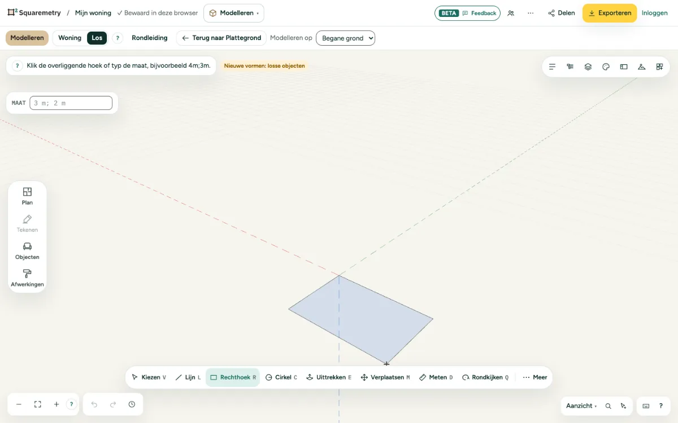Open the collaborators people icon
Viewport: 678px width, 423px height.
(x=511, y=13)
